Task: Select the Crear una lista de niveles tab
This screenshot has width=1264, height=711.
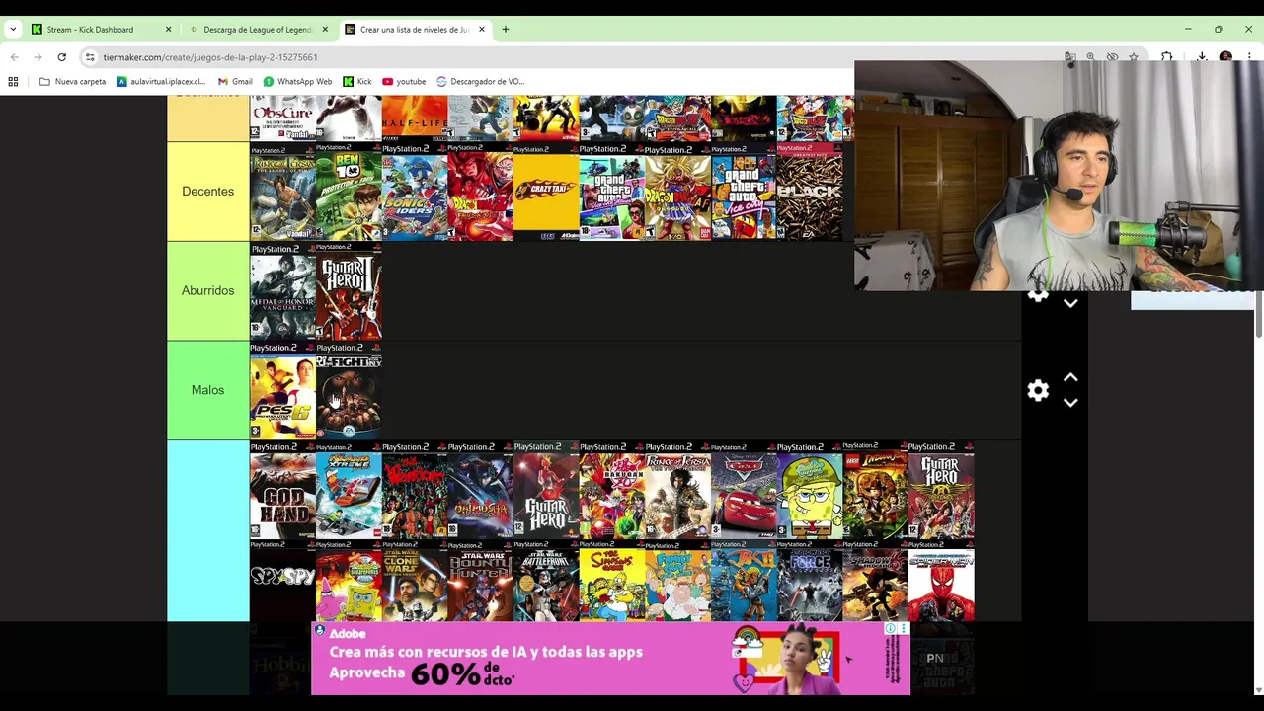Action: coord(415,29)
